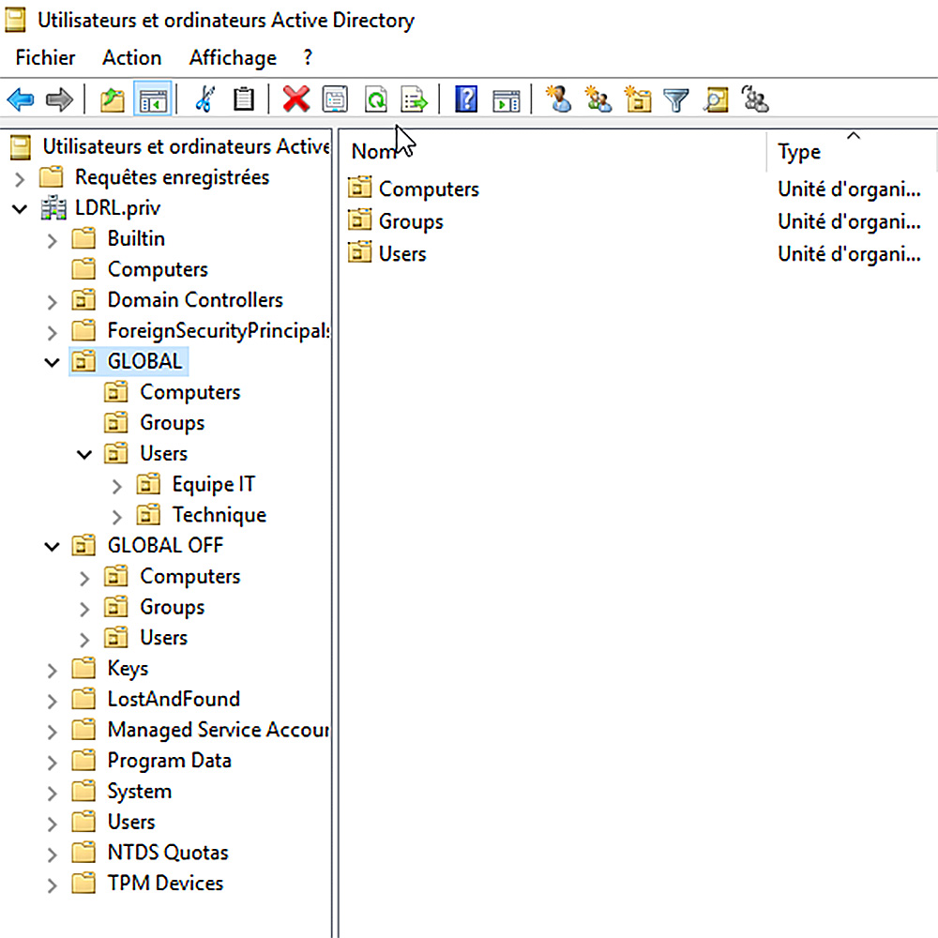Image resolution: width=938 pixels, height=938 pixels.
Task: Expand the Managed Service Accounts node
Action: 52,732
